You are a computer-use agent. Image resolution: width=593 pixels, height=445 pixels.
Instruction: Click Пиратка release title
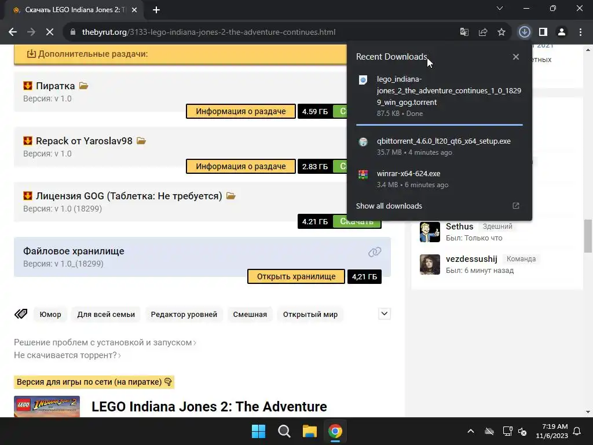click(55, 86)
